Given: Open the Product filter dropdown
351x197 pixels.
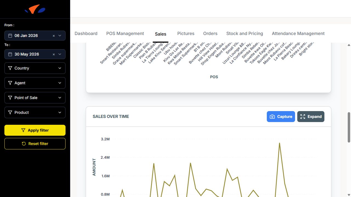Looking at the screenshot, I should point(35,112).
